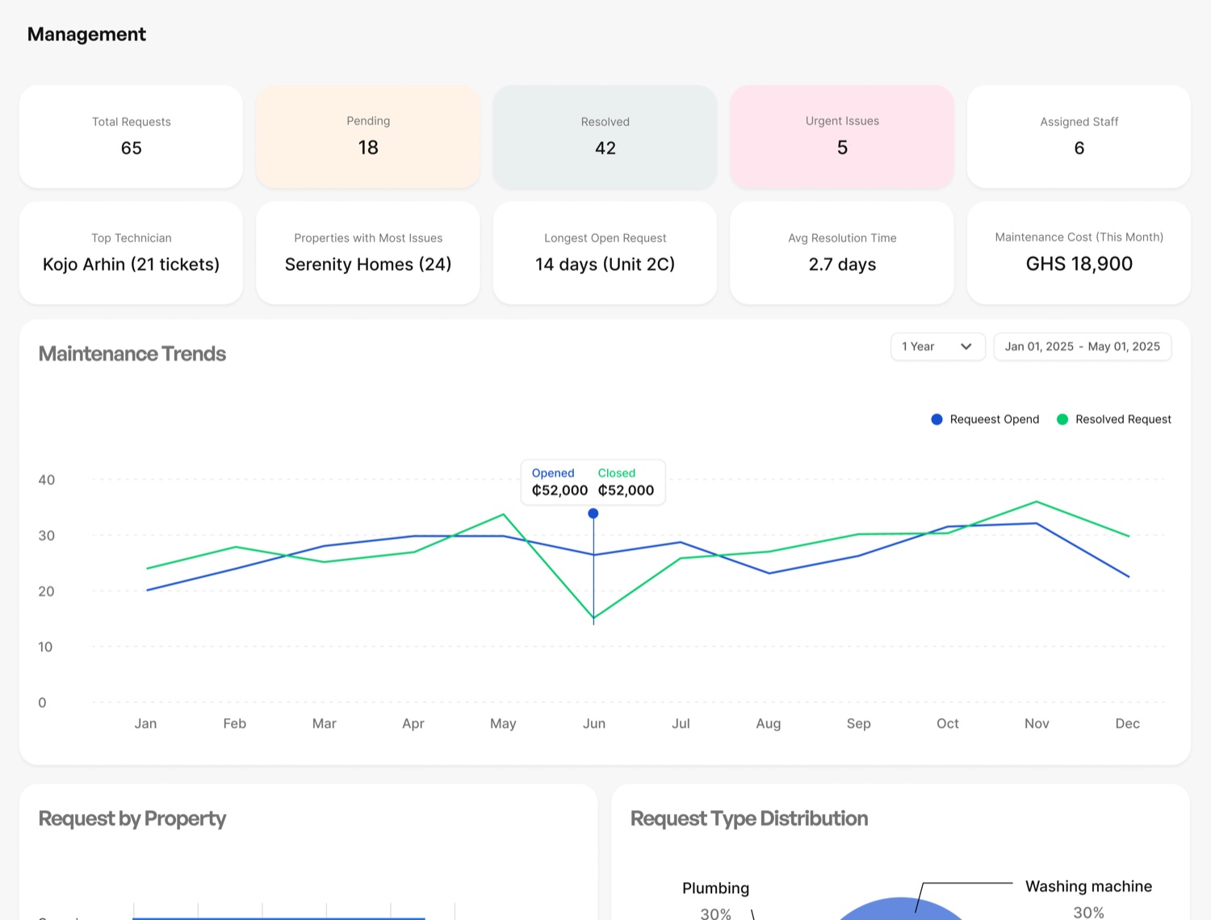Select the Dec month axis label

(1127, 724)
